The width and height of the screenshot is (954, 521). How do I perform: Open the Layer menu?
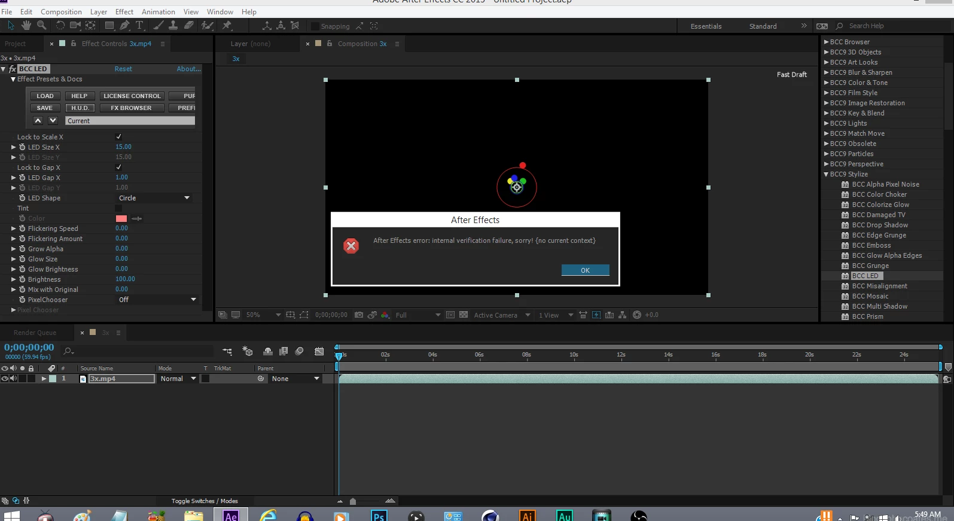coord(99,12)
